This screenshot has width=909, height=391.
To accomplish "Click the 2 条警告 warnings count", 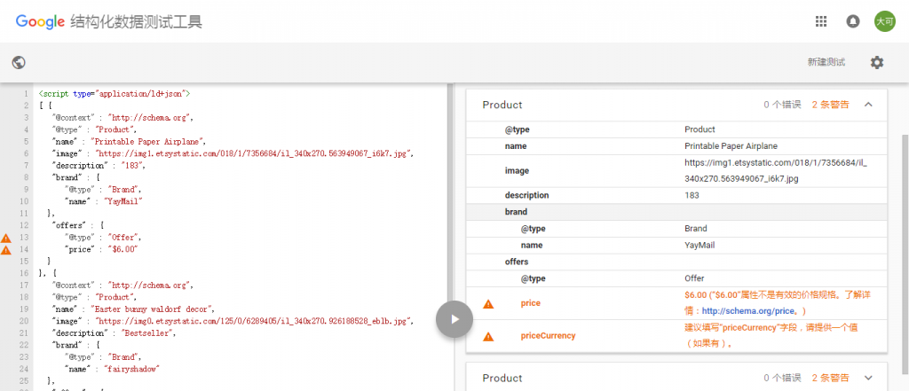I will (830, 105).
